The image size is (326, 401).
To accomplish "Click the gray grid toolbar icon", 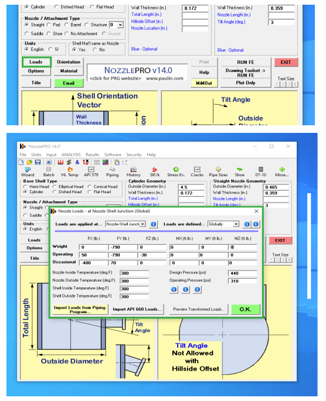I will tap(97, 162).
